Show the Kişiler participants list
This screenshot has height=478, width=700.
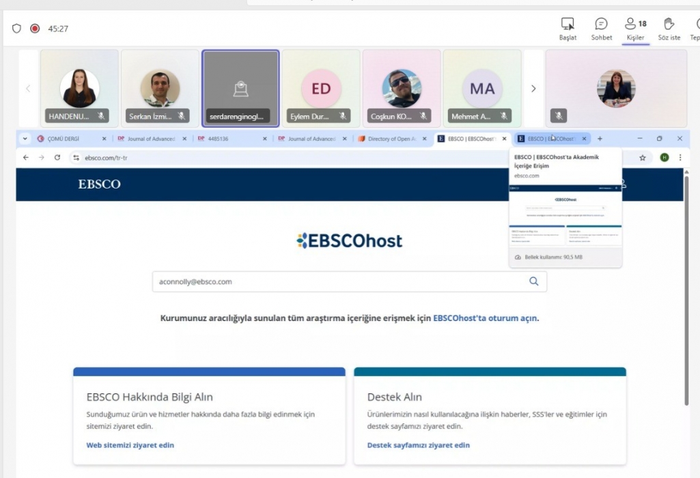pos(635,29)
